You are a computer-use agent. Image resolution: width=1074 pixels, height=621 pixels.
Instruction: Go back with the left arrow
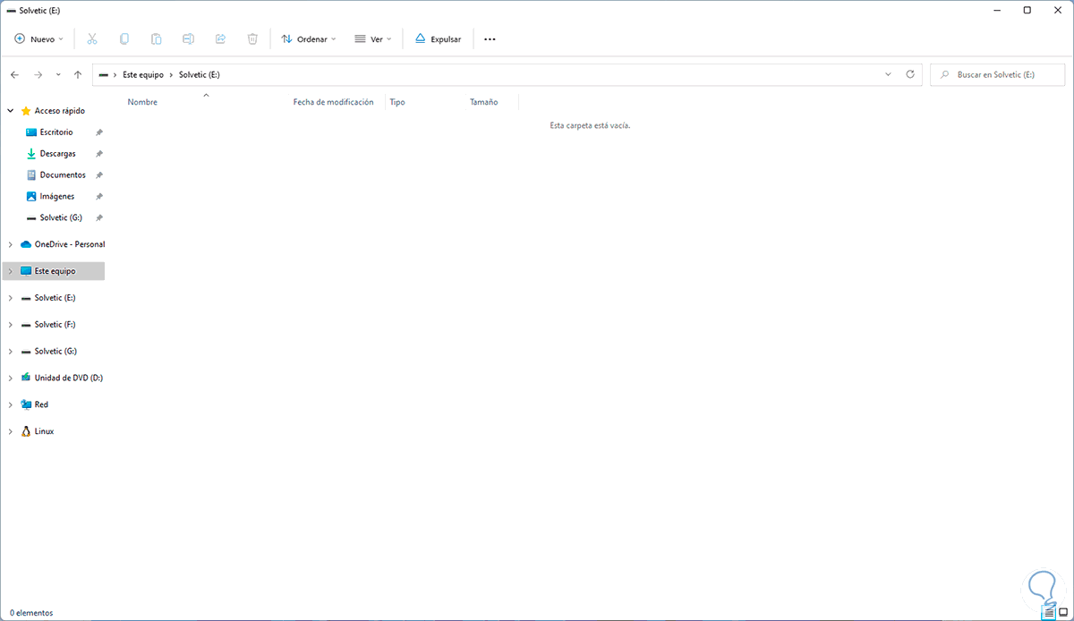tap(14, 75)
